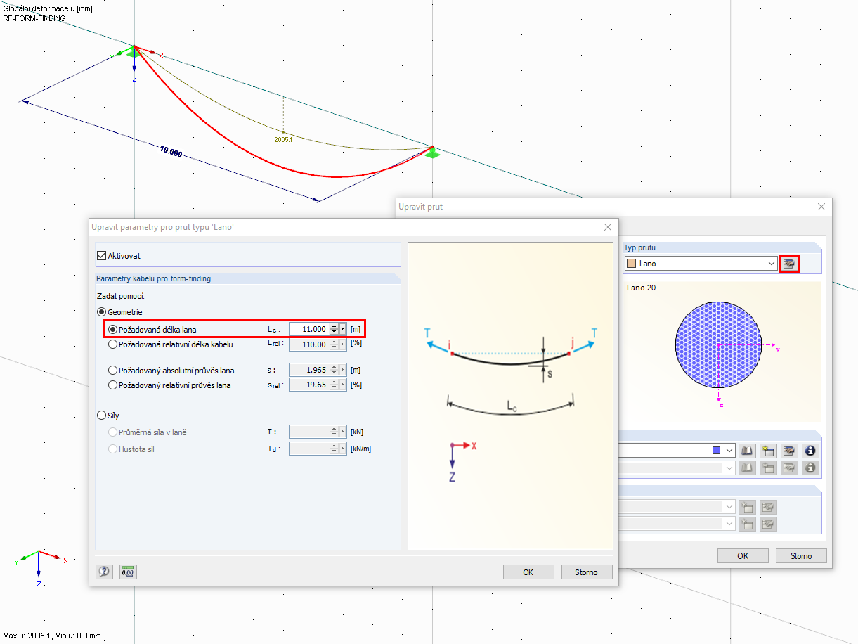Image resolution: width=858 pixels, height=644 pixels.
Task: Click the srel spinner arrows at 19.65
Action: click(334, 385)
